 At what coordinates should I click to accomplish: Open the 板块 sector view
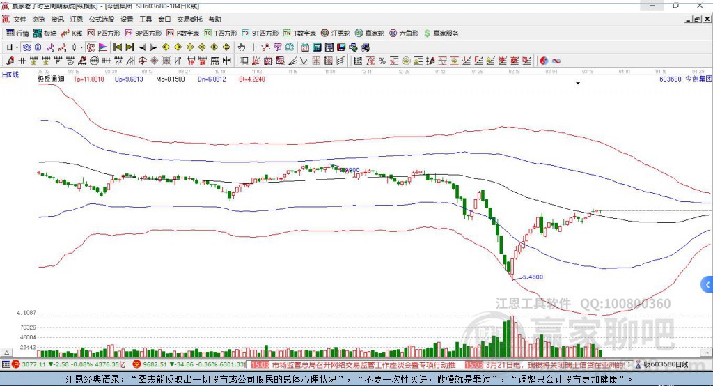[x=45, y=33]
